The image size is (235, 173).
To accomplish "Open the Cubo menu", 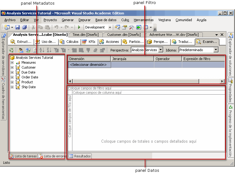I will (125, 20).
